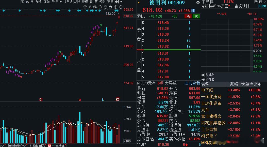267x147 pixels.
Task: Open the toolbox briefcase icon
Action: tap(100, 7)
